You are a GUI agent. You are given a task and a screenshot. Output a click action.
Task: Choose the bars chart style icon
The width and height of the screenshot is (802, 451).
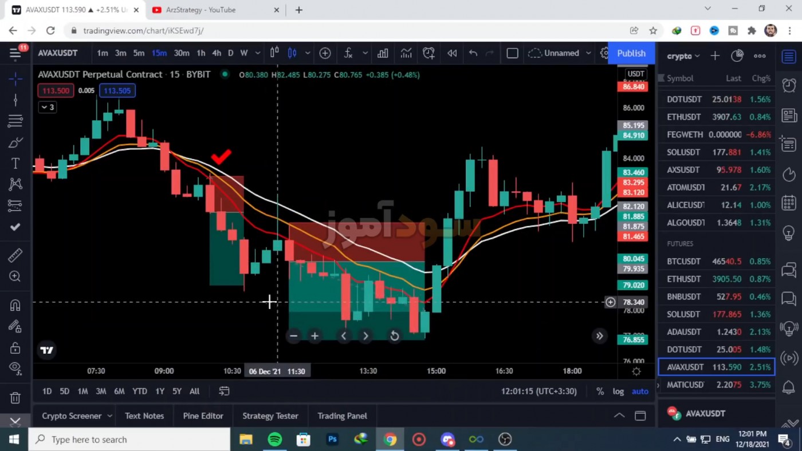(x=274, y=53)
